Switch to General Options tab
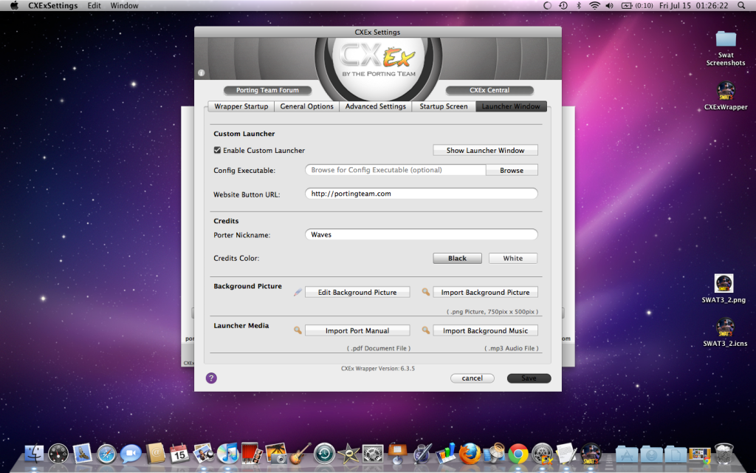Image resolution: width=756 pixels, height=473 pixels. coord(306,106)
